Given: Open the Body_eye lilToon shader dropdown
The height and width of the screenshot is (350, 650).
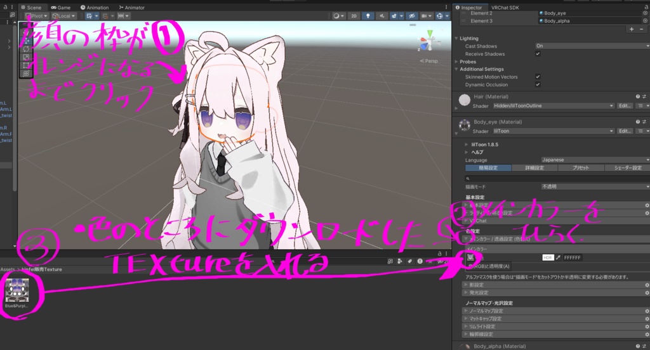Looking at the screenshot, I should pyautogui.click(x=553, y=131).
